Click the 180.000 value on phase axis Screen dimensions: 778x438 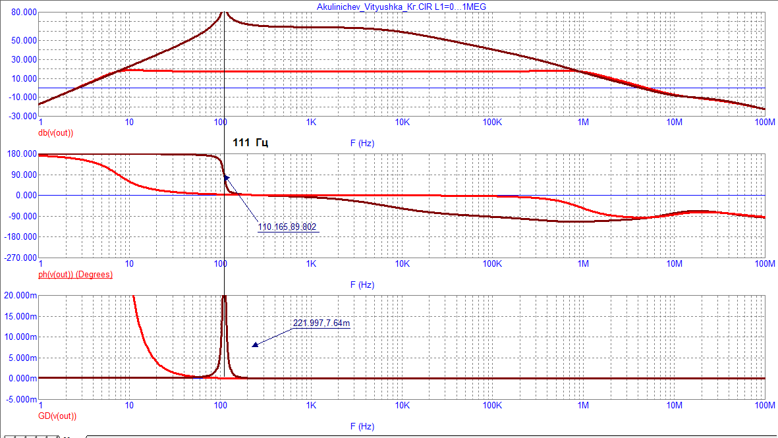(22, 154)
